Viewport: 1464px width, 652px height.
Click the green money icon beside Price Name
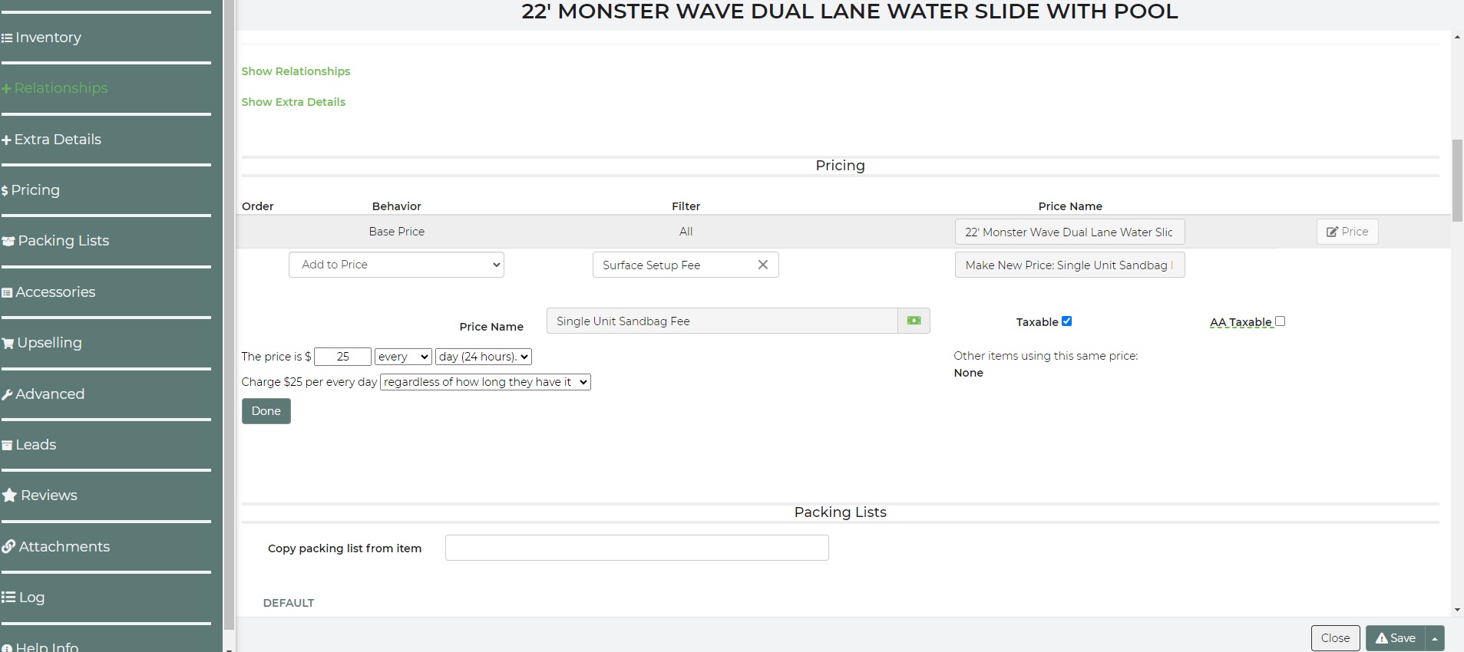[914, 321]
